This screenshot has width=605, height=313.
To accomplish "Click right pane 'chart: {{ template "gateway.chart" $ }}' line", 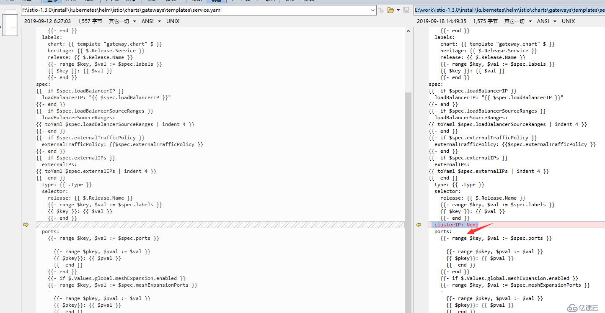I will 497,44.
